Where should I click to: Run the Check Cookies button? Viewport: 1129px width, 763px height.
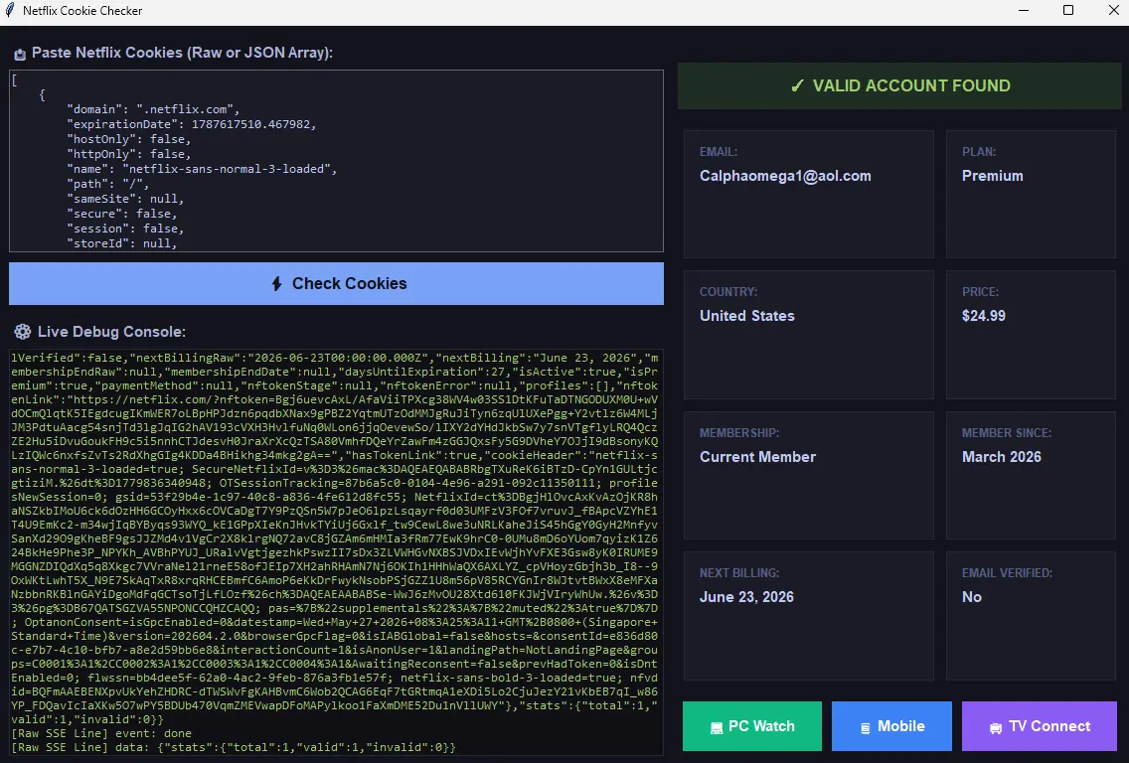point(336,283)
